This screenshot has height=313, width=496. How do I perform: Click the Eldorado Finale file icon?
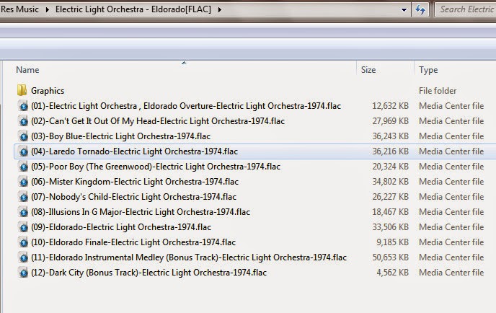[24, 242]
